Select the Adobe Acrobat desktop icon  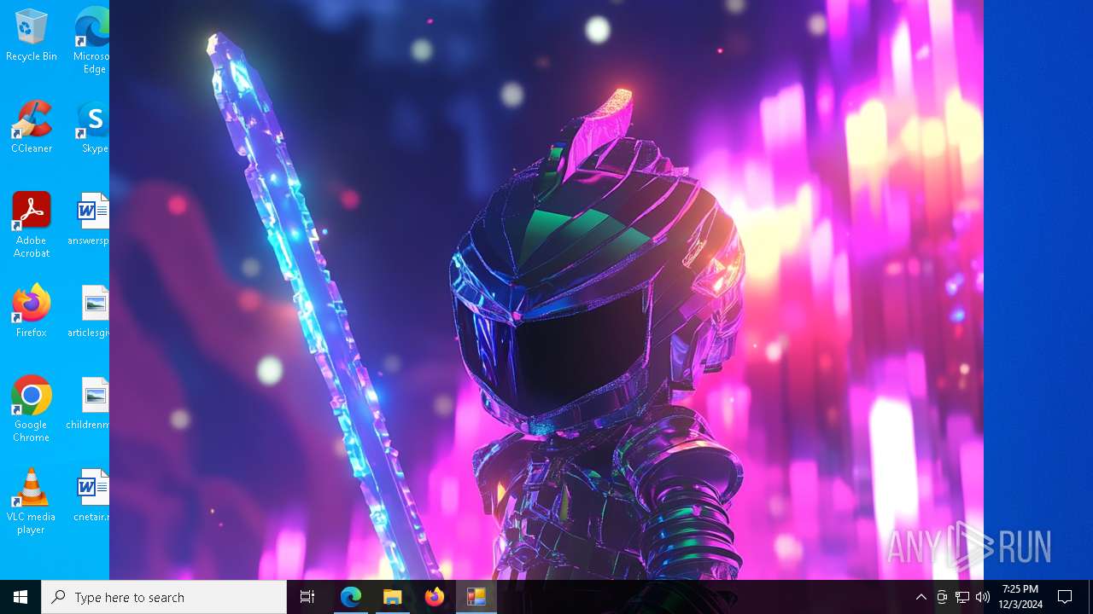[32, 225]
